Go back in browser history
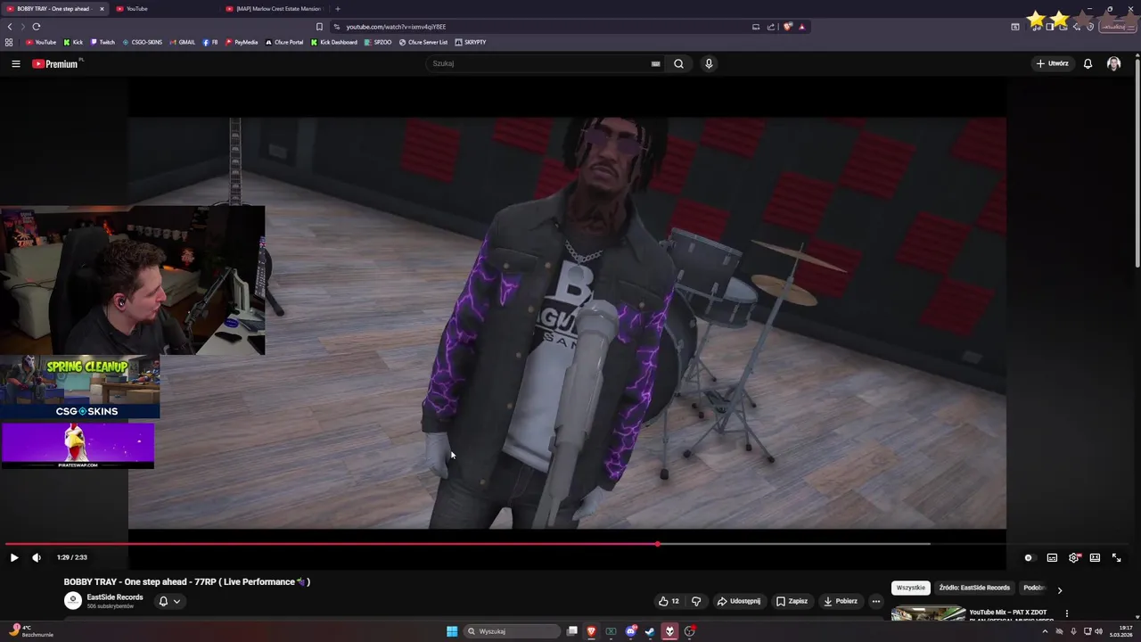 (x=10, y=27)
